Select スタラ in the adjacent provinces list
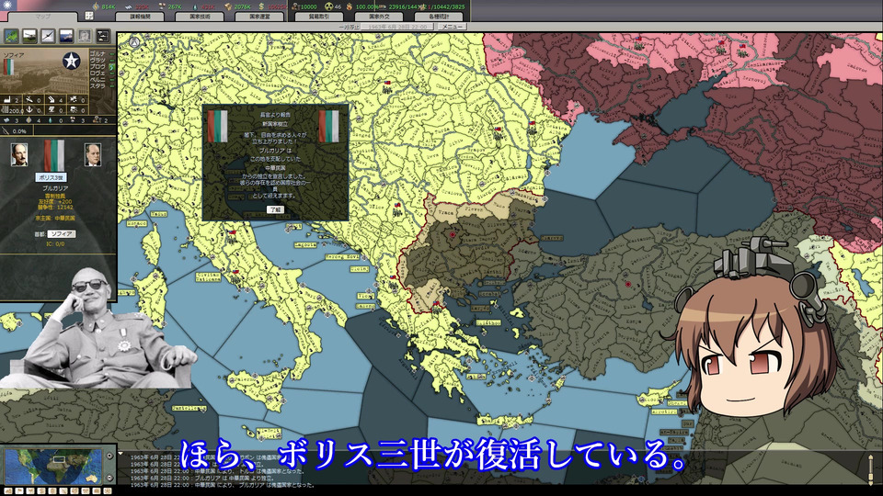Image resolution: width=883 pixels, height=496 pixels. pyautogui.click(x=97, y=86)
